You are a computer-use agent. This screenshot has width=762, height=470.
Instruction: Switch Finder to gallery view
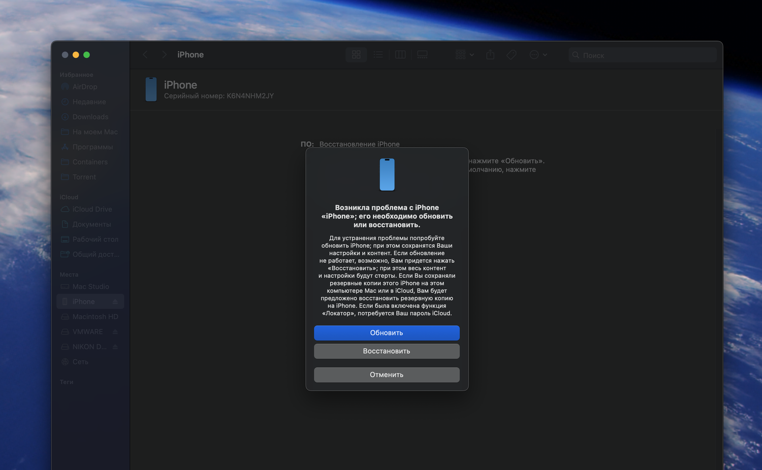pos(422,55)
